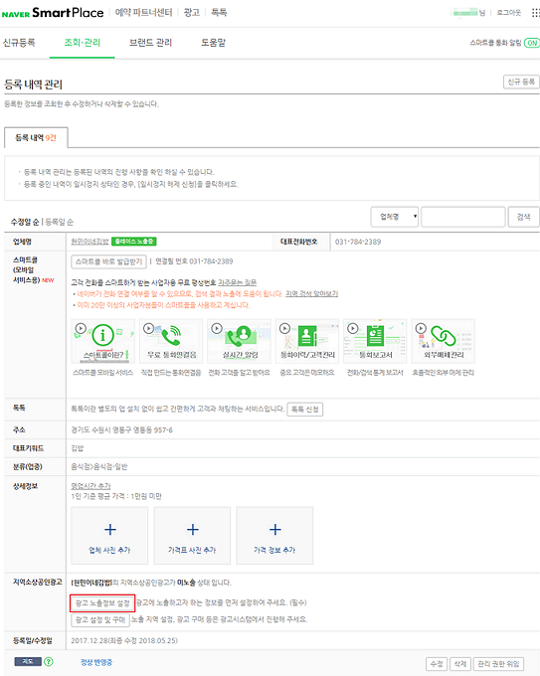This screenshot has height=676, width=540.
Task: Open the 외부매체관리 thumbnail
Action: tap(444, 341)
